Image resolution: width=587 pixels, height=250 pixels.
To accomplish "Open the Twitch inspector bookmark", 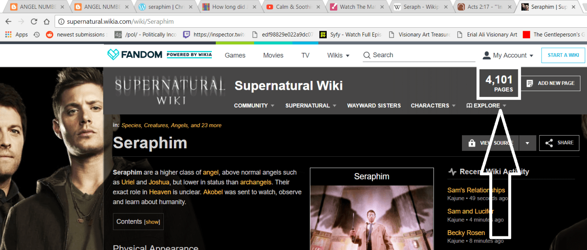I will pyautogui.click(x=214, y=34).
